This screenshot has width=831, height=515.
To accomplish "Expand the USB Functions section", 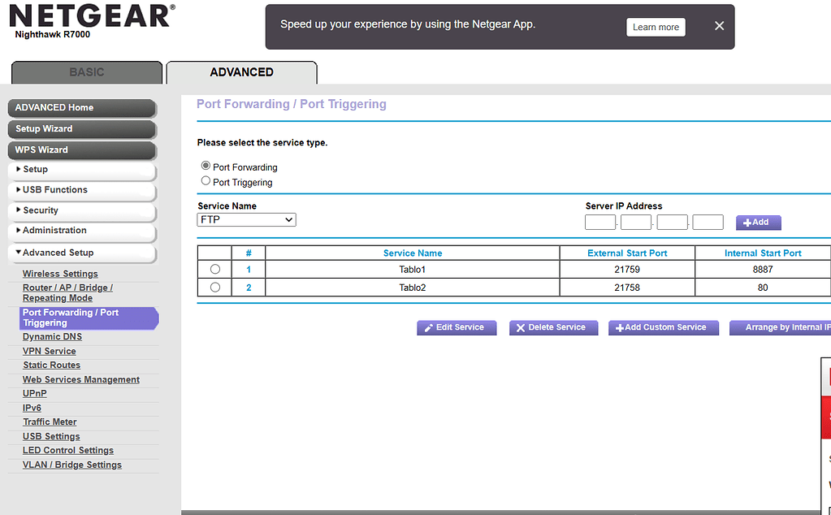I will pos(82,190).
